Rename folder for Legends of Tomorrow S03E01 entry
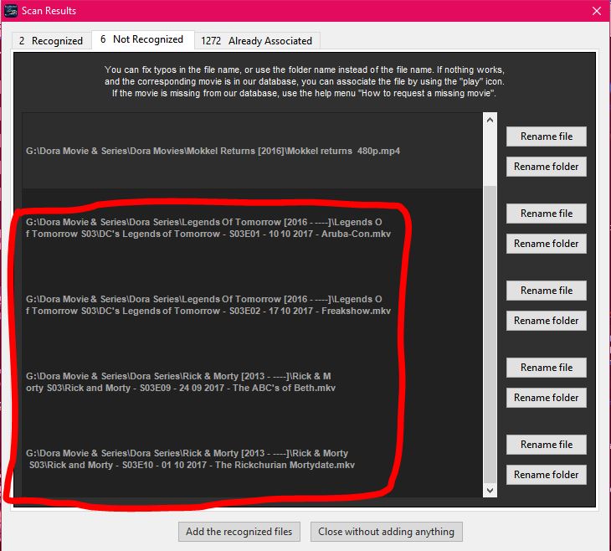611x551 pixels. tap(547, 244)
